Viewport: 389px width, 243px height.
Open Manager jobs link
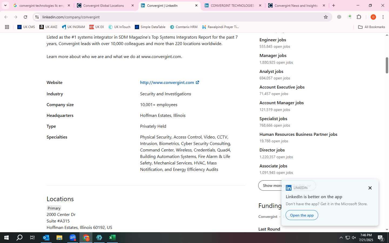273,55
